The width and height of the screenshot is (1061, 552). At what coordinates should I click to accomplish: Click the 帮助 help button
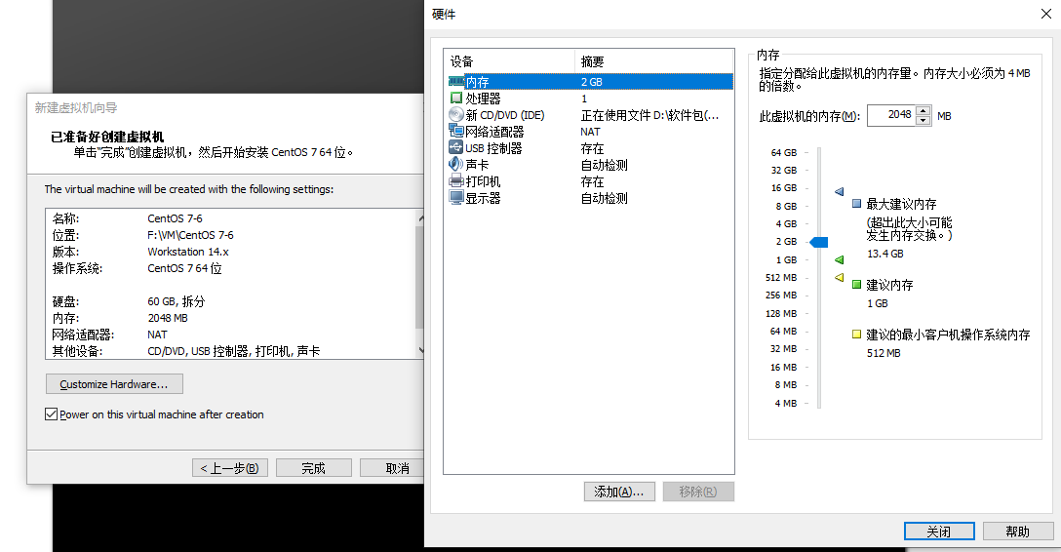click(x=1018, y=531)
